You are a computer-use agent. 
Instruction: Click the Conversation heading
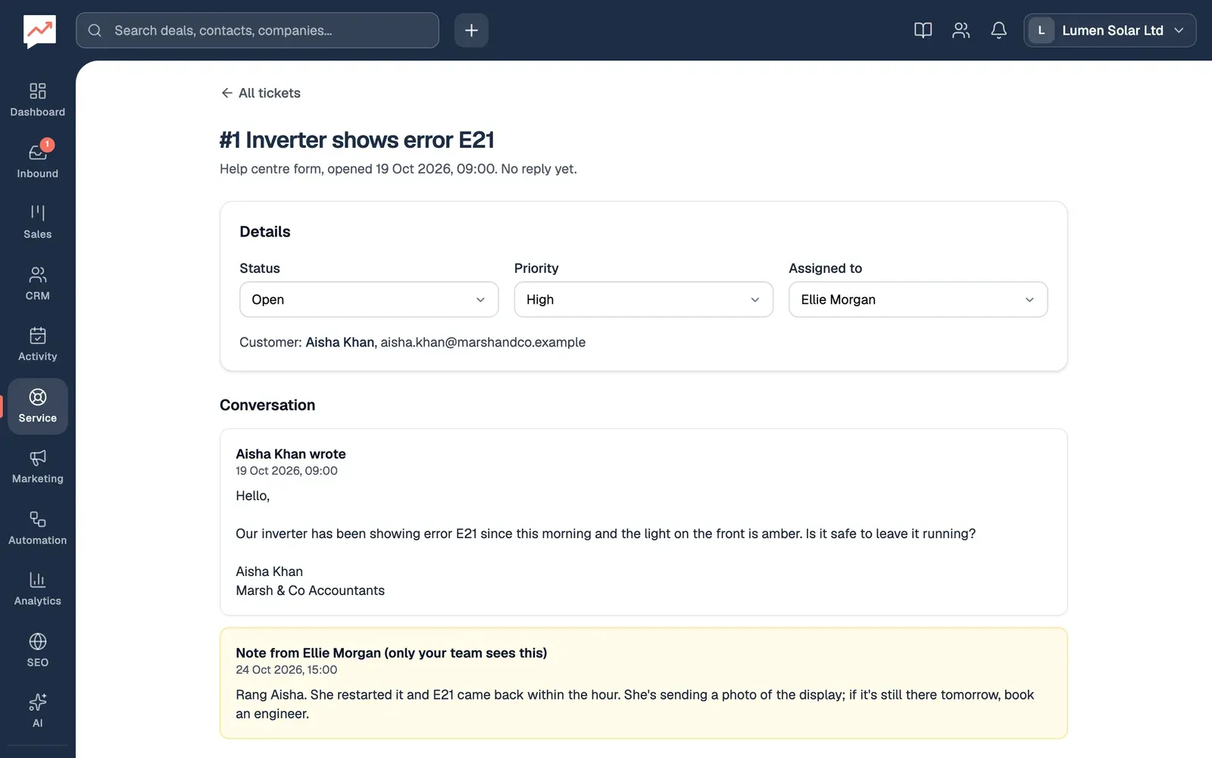click(267, 406)
